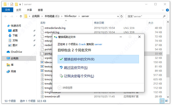Image resolution: width=172 pixels, height=105 pixels.
Task: Sort files by the 大小 column header
Action: pos(151,23)
